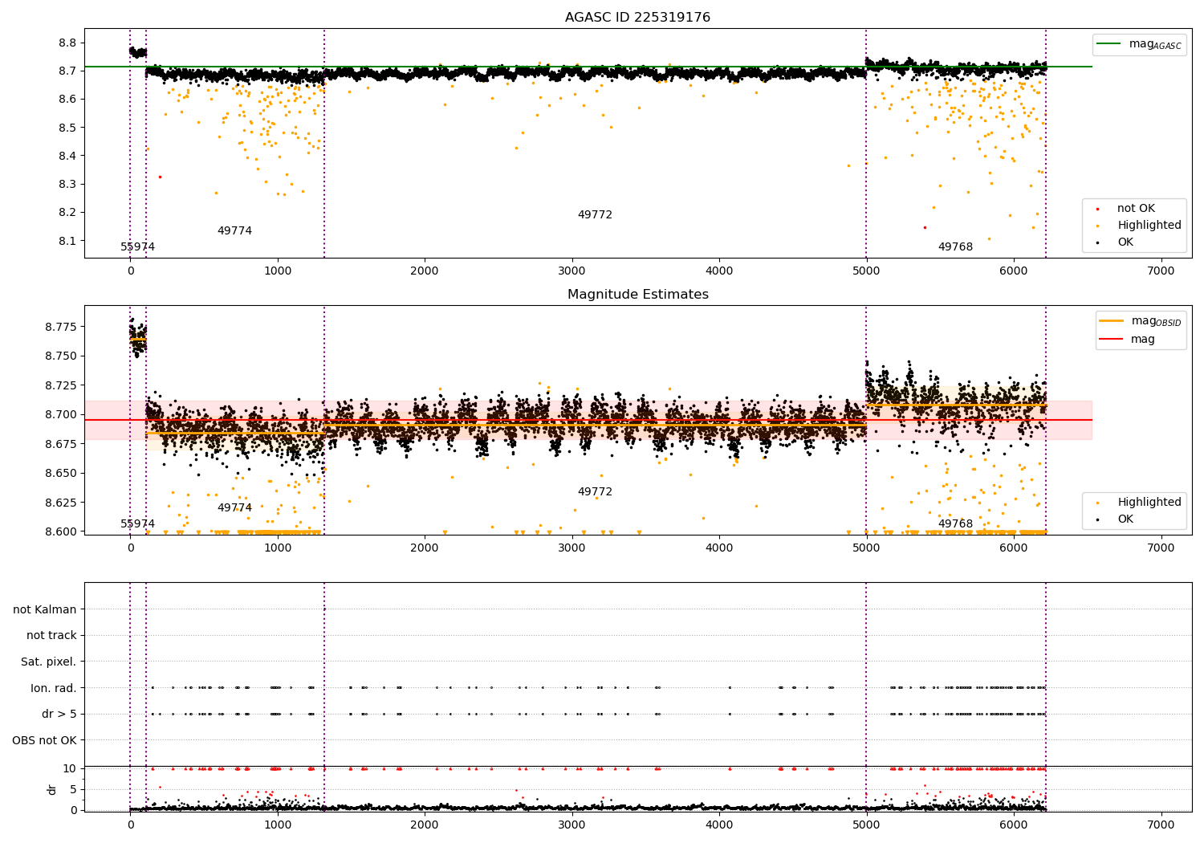The width and height of the screenshot is (1204, 843).
Task: Click the 'not track' axis label
Action: (51, 636)
